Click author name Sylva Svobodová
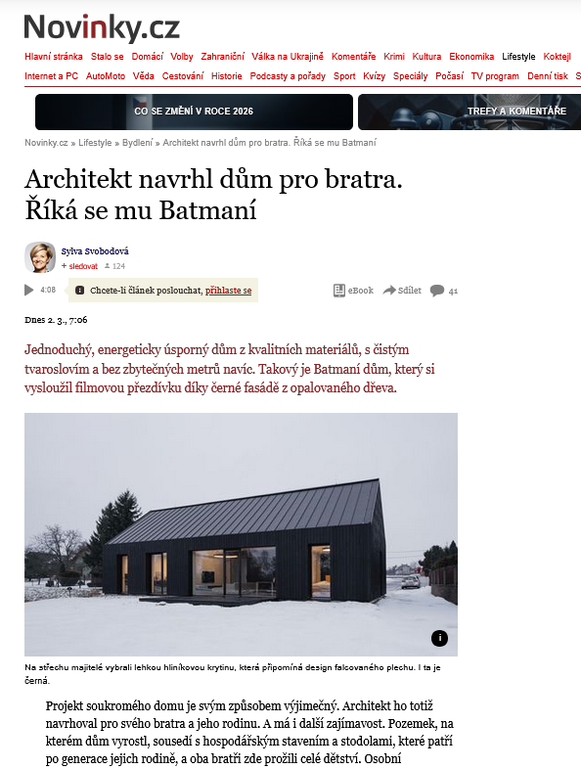Image resolution: width=581 pixels, height=769 pixels. [x=95, y=251]
